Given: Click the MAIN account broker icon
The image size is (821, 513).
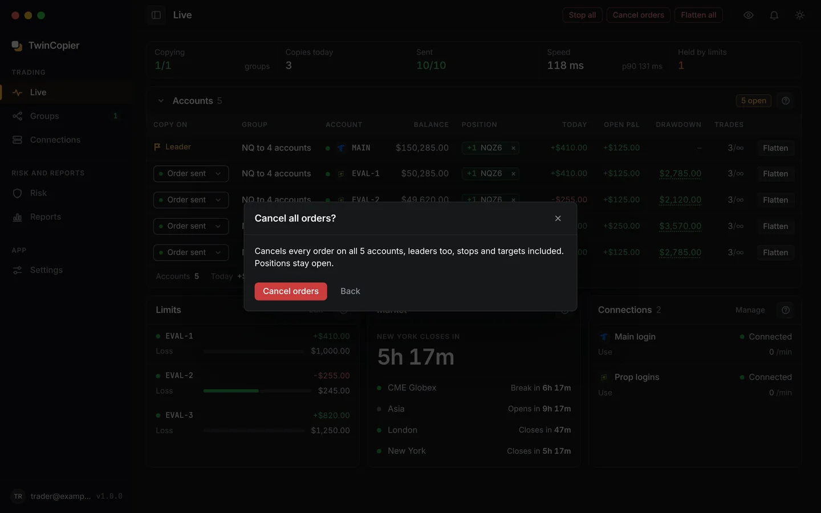Looking at the screenshot, I should click(341, 148).
